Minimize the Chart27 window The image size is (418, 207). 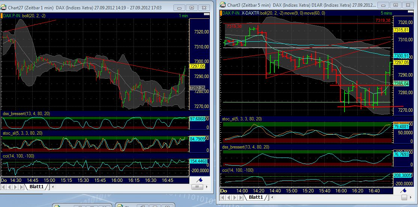180,8
